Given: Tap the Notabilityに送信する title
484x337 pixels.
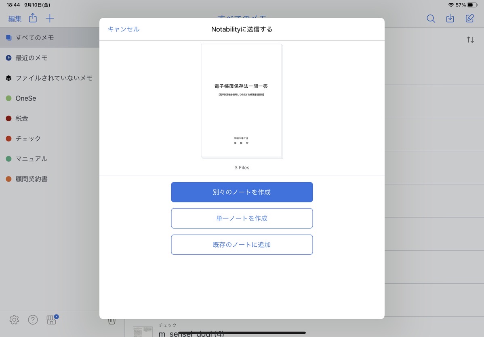Looking at the screenshot, I should (242, 29).
